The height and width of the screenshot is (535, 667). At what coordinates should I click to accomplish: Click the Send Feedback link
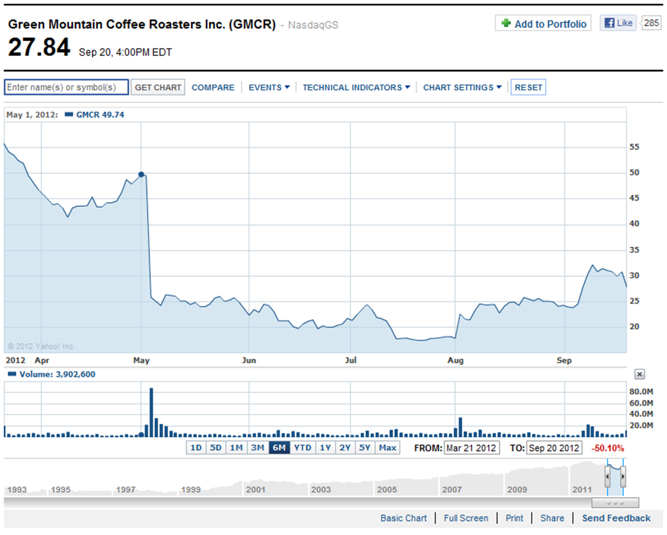[x=616, y=518]
